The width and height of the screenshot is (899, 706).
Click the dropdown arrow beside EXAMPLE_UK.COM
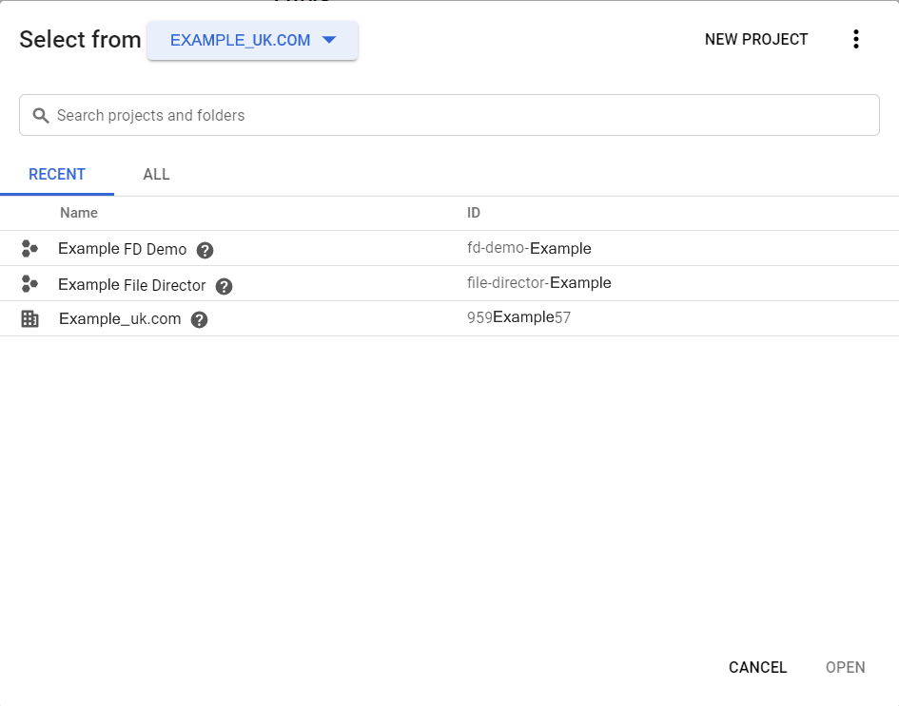click(x=330, y=40)
